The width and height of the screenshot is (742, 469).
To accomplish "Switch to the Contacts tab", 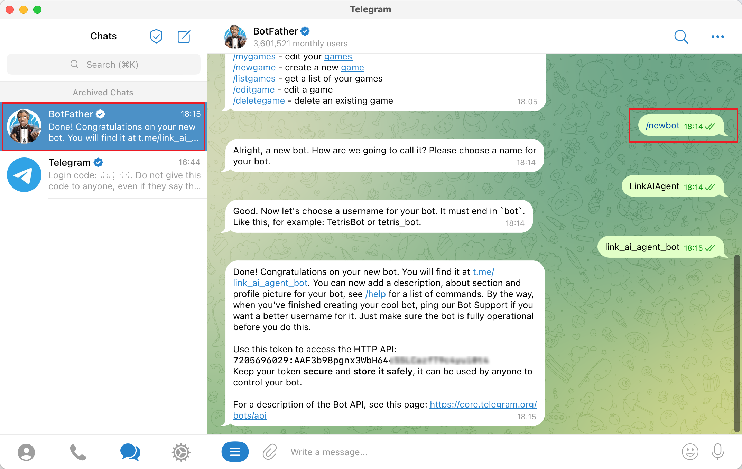I will [x=26, y=452].
